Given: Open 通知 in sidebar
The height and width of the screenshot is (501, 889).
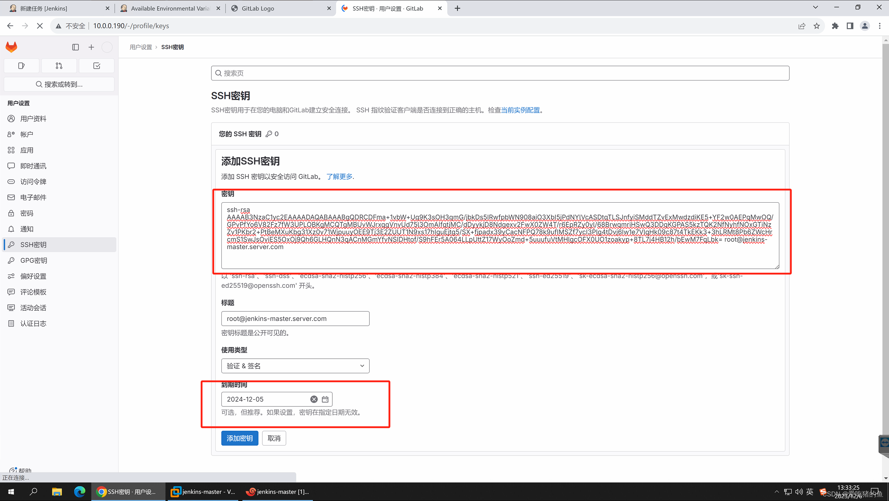Looking at the screenshot, I should tap(60, 229).
